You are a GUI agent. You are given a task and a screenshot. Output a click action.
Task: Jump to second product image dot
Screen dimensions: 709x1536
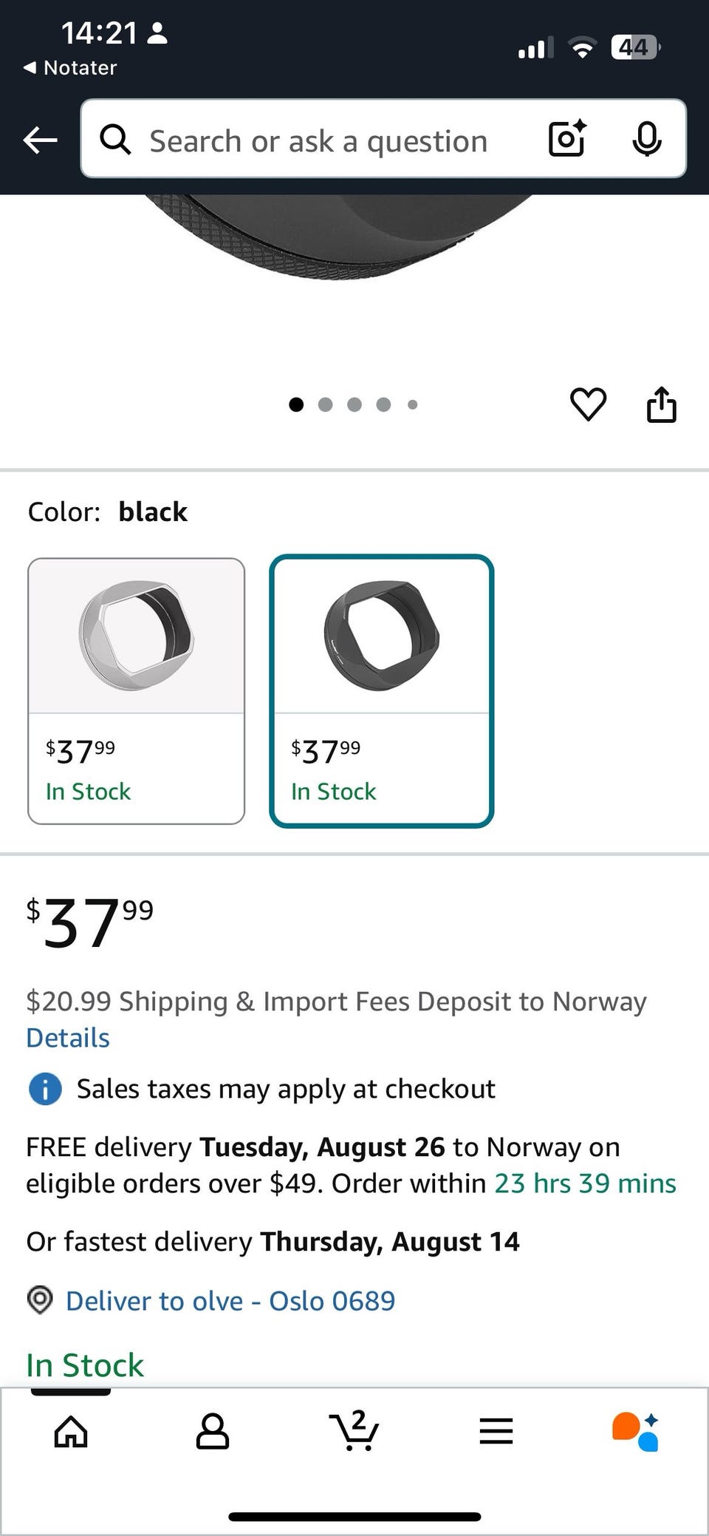coord(325,404)
